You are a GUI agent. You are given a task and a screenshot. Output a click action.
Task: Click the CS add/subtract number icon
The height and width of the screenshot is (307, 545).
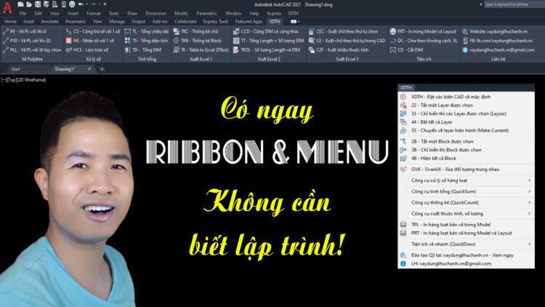point(69,32)
